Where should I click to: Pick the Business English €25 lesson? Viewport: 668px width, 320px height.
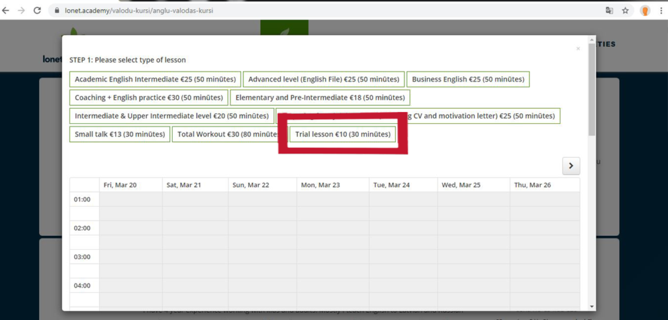coord(468,79)
